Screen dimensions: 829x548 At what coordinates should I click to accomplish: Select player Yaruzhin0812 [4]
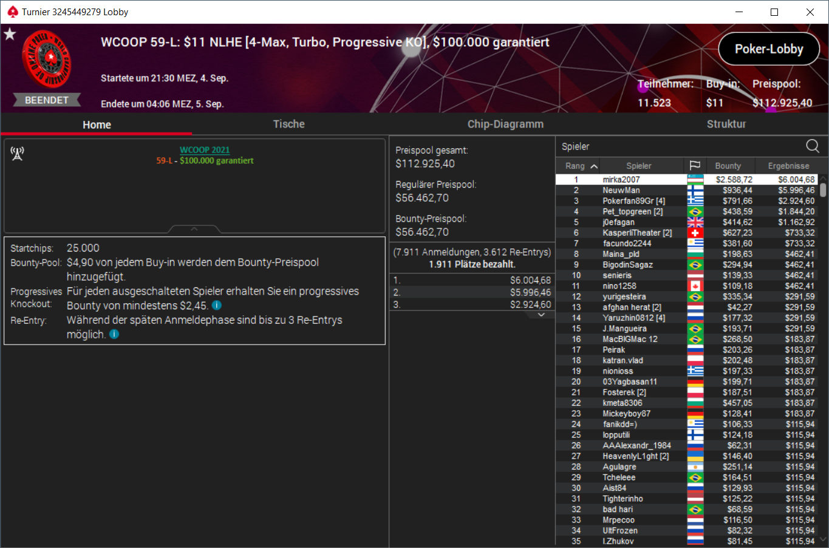687,318
